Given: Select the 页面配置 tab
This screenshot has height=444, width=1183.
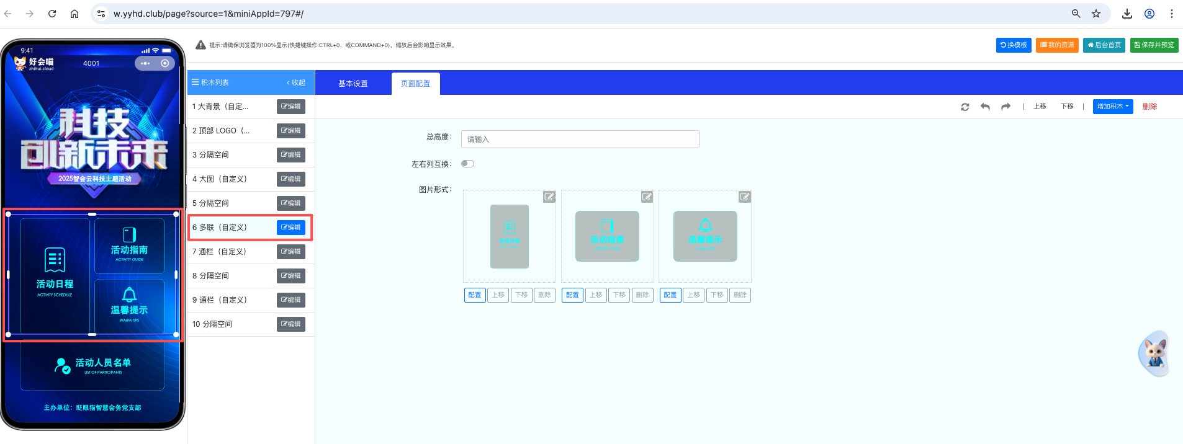Looking at the screenshot, I should coord(415,84).
